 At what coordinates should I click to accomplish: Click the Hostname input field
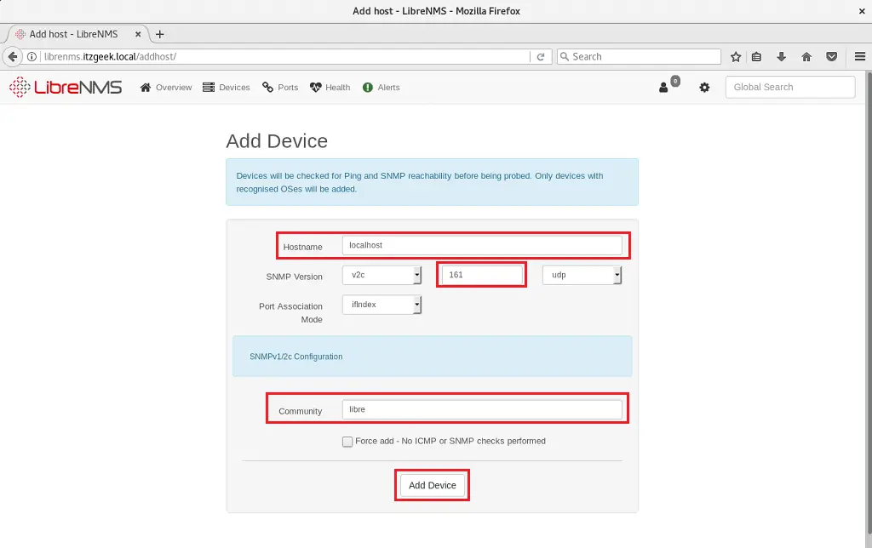(482, 245)
